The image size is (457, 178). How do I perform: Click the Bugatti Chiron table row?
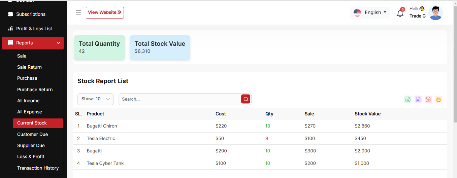[102, 126]
